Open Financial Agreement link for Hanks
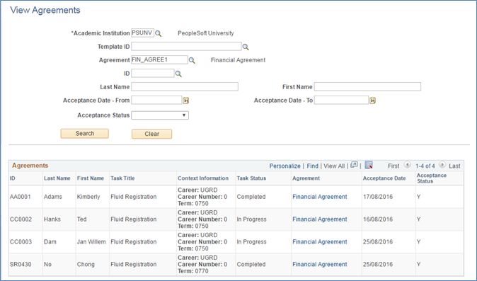The image size is (477, 281). point(320,219)
